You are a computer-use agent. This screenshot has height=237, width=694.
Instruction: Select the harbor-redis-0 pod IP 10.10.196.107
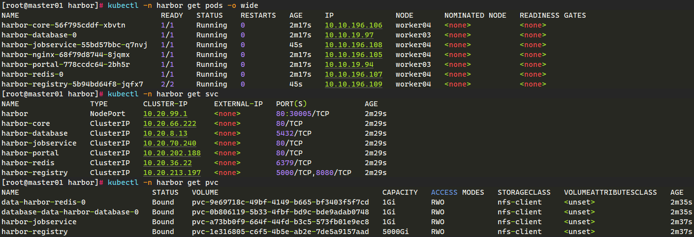[353, 74]
